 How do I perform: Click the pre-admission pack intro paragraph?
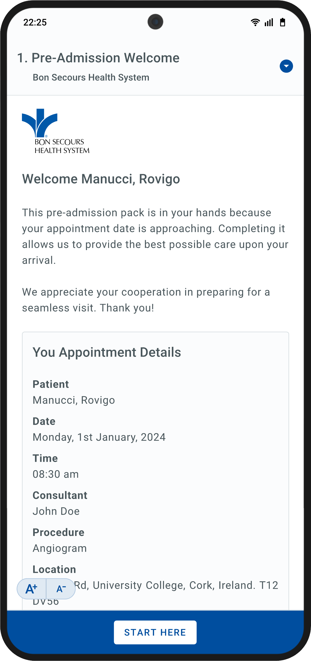point(155,236)
